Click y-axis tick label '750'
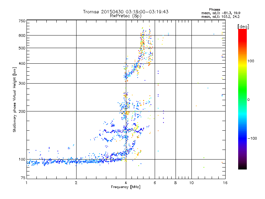265x199 pixels. [x=22, y=21]
